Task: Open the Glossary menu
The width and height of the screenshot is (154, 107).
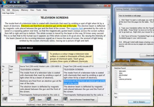Action: click(x=15, y=10)
